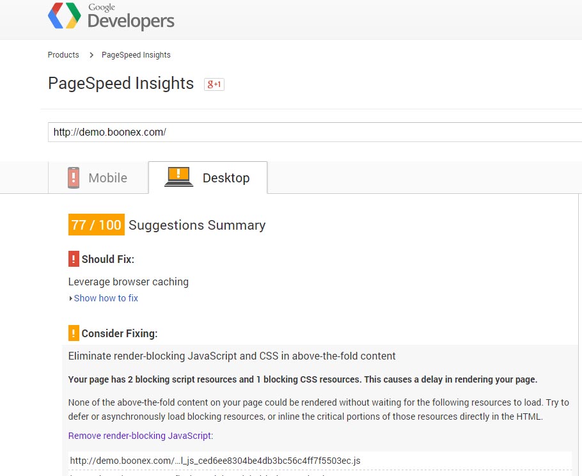Click the PageSpeed Insights page heading
The height and width of the screenshot is (476, 582).
[x=121, y=84]
